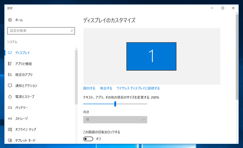This screenshot has width=243, height=148.
Task: Click the Offline maps icon
Action: click(x=10, y=129)
